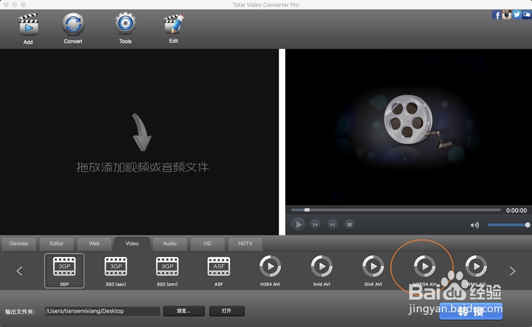Screen dimensions: 532x327
Task: Stop the preview playback
Action: [x=350, y=224]
